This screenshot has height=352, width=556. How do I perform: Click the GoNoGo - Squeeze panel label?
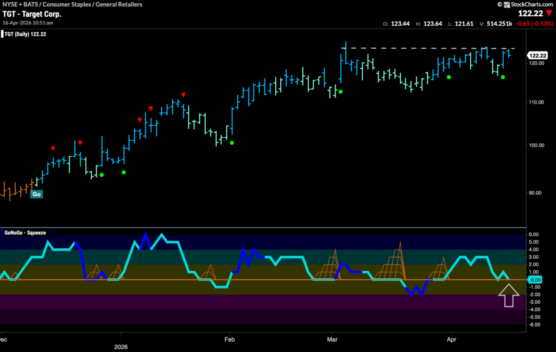pyautogui.click(x=25, y=233)
